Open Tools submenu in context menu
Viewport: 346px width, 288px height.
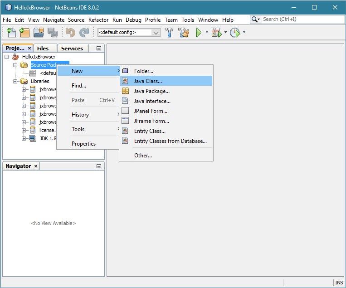coord(88,129)
